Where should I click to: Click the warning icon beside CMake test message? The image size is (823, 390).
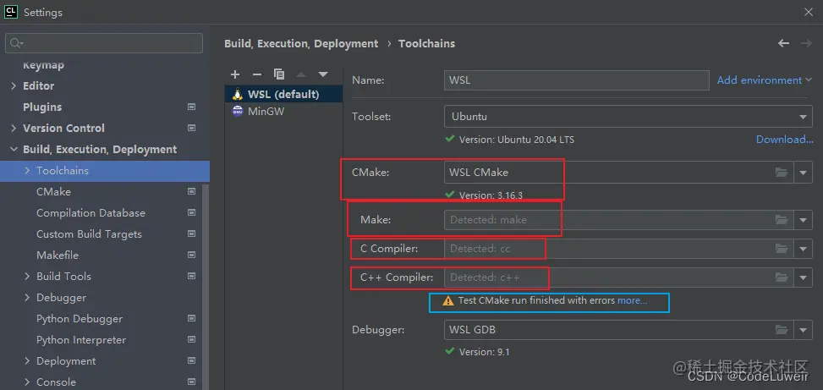(x=447, y=301)
